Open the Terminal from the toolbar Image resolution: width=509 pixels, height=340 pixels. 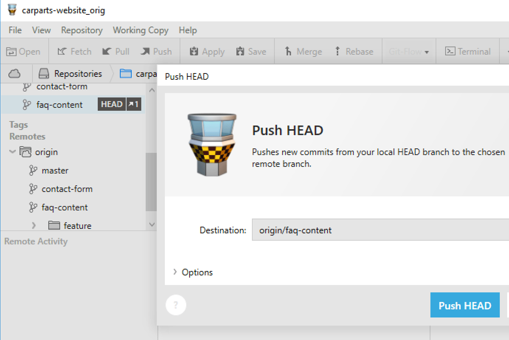pyautogui.click(x=468, y=51)
